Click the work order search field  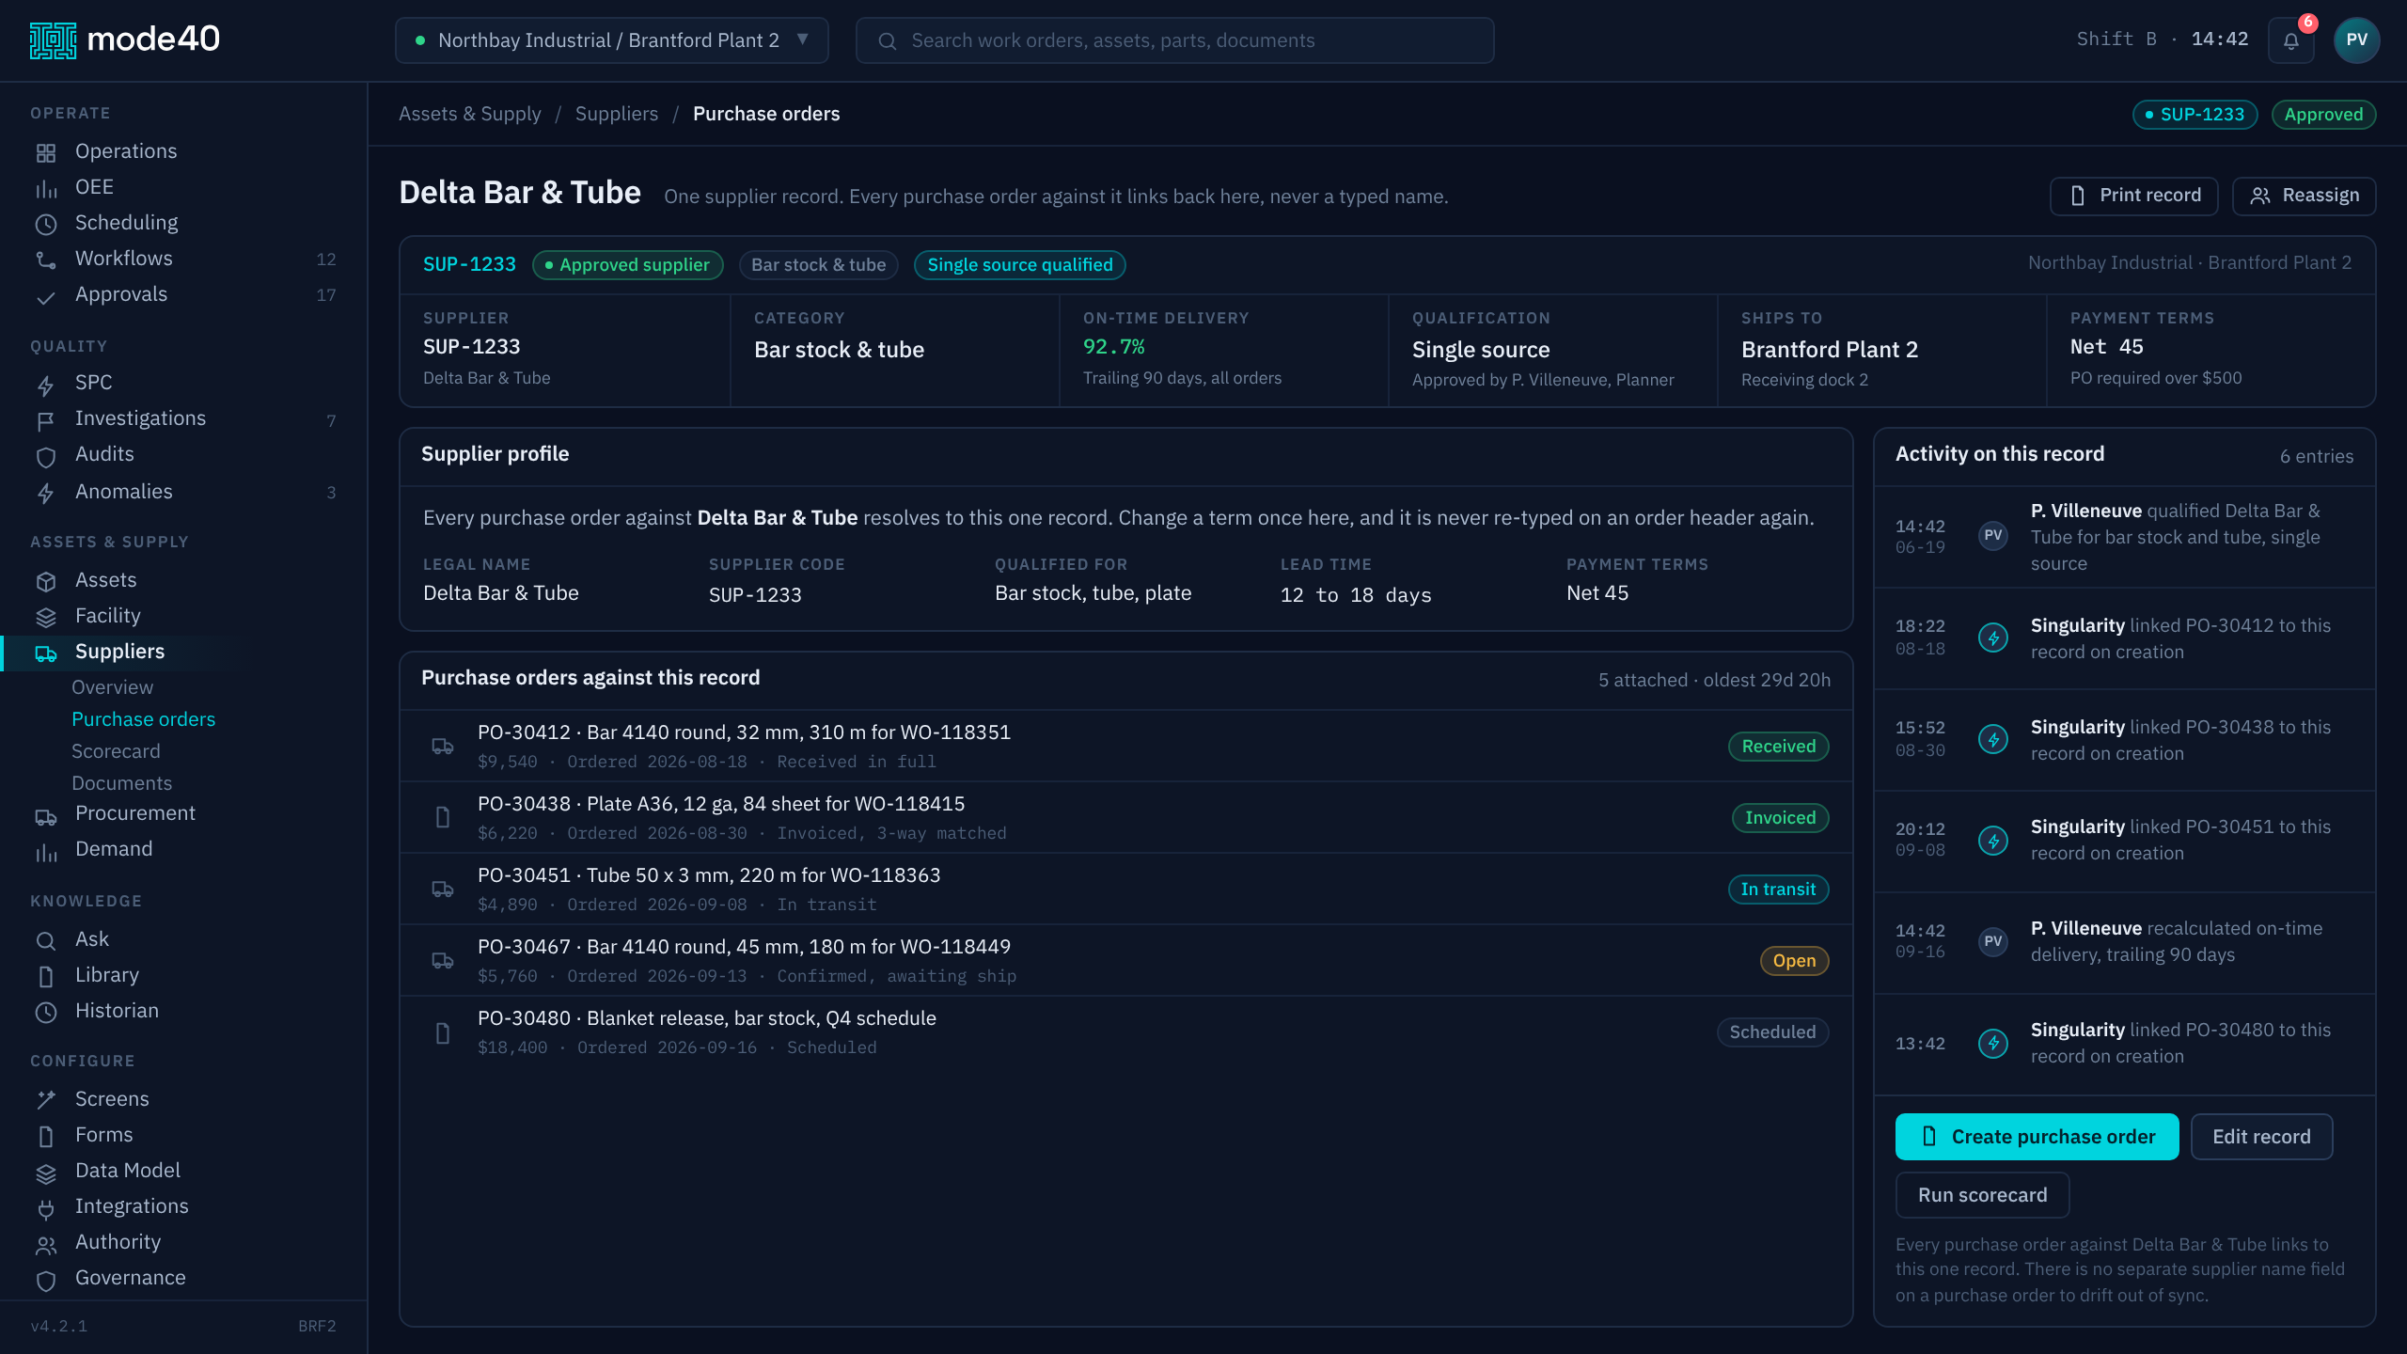(x=1175, y=40)
